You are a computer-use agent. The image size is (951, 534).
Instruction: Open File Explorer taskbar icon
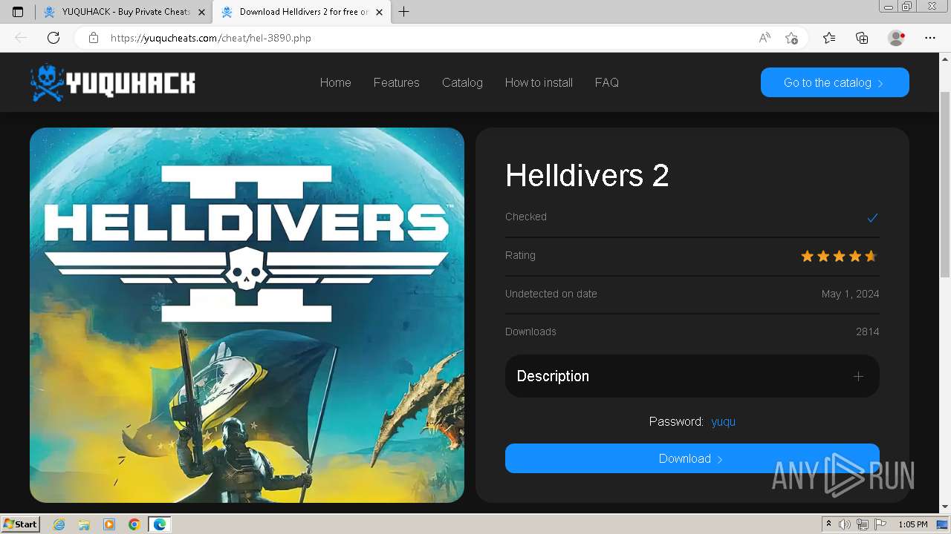[x=84, y=524]
